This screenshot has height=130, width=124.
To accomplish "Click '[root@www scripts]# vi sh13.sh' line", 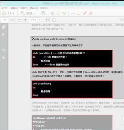I will pyautogui.click(x=49, y=118).
